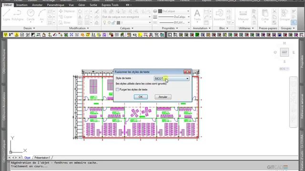Screen dimensions: 305x171
Task: Switch to the Paramétrique ribbon tab
Action: tap(55, 5)
